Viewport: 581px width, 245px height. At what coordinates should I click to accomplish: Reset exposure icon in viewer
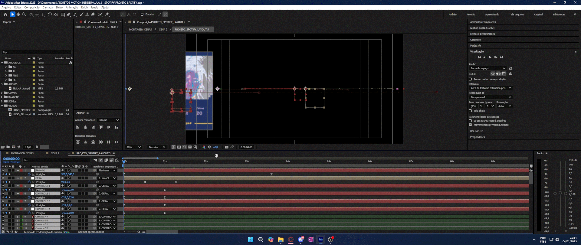(x=209, y=147)
